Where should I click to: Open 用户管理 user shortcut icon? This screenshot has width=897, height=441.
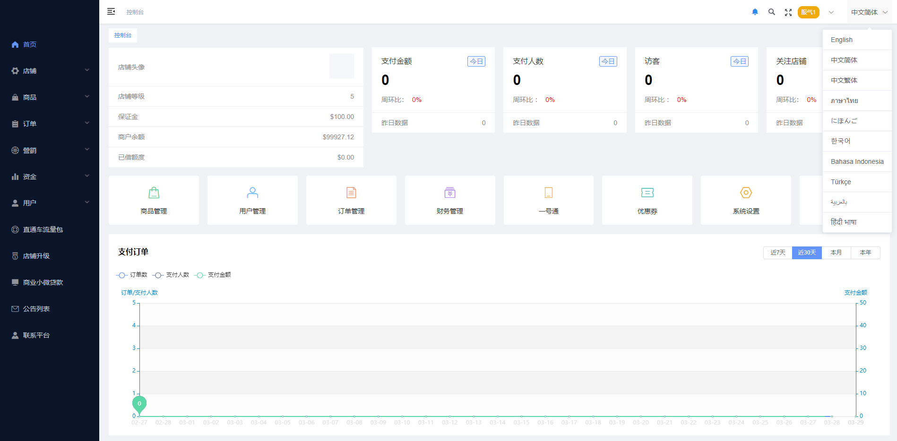[x=252, y=193]
